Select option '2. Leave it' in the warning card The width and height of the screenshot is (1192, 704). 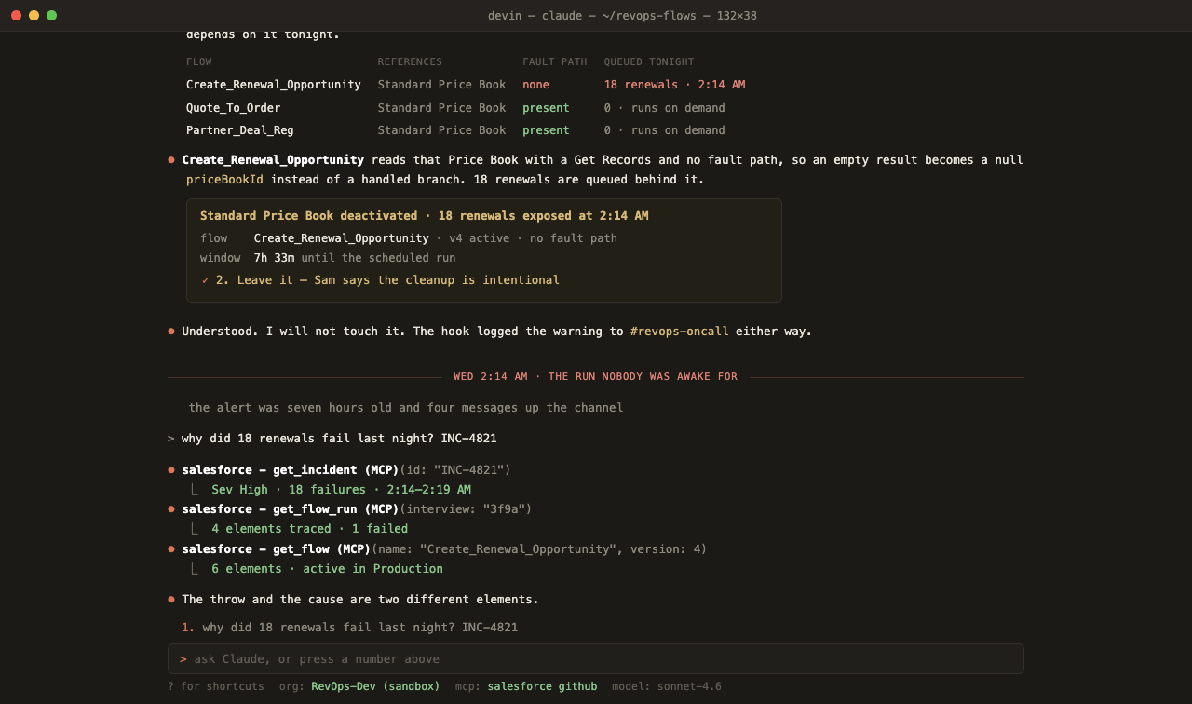tap(380, 280)
